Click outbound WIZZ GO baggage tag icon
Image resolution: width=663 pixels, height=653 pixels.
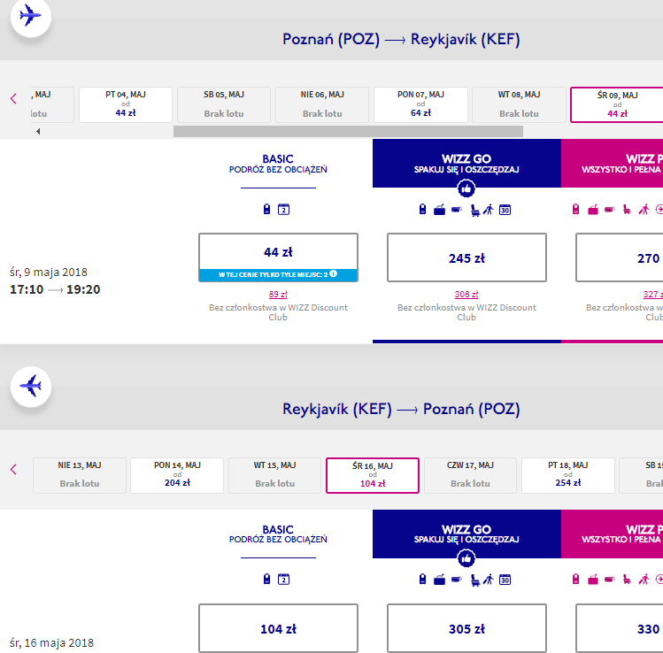pyautogui.click(x=457, y=210)
